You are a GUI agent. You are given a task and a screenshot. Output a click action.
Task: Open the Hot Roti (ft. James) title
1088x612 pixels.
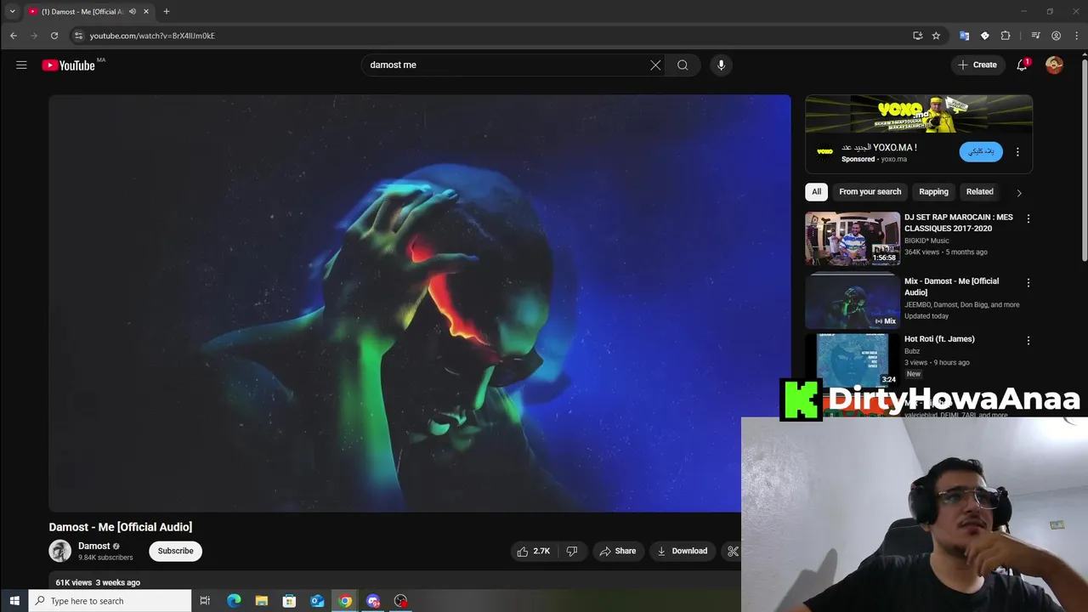[939, 338]
